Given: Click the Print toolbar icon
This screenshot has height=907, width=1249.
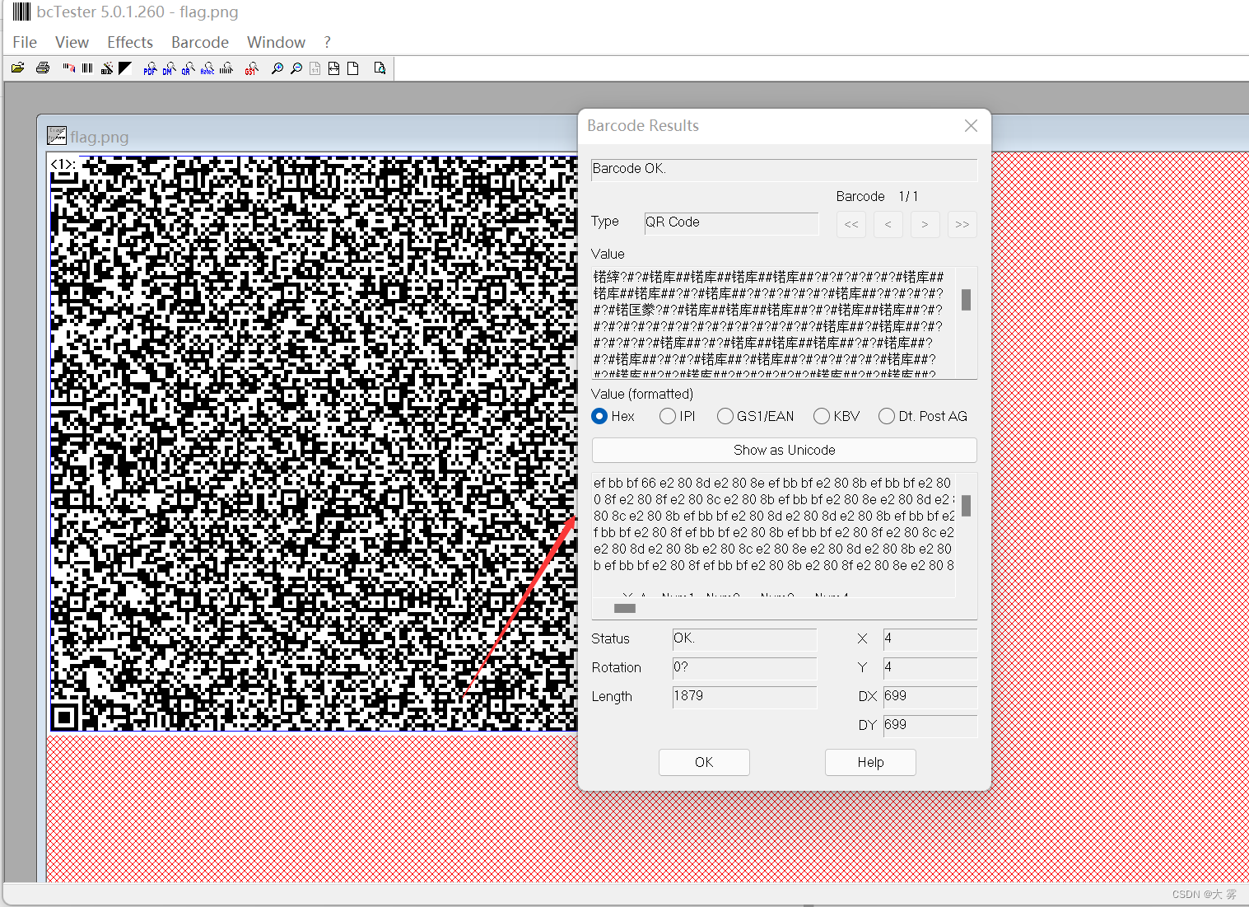Looking at the screenshot, I should coord(43,68).
